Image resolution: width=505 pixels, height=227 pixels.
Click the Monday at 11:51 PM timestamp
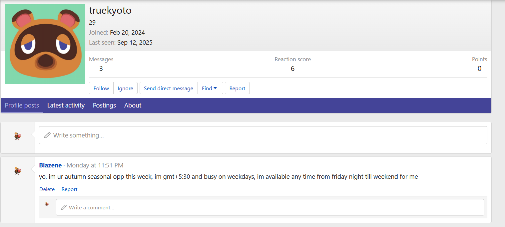tap(95, 165)
